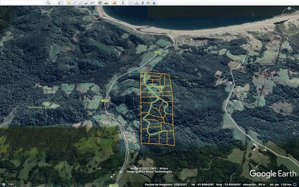Viewport: 299px width, 187px height.
Task: Select the Add Path tool
Action: point(80,3)
